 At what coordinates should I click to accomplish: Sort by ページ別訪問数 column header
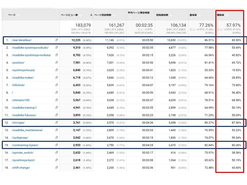[103, 15]
